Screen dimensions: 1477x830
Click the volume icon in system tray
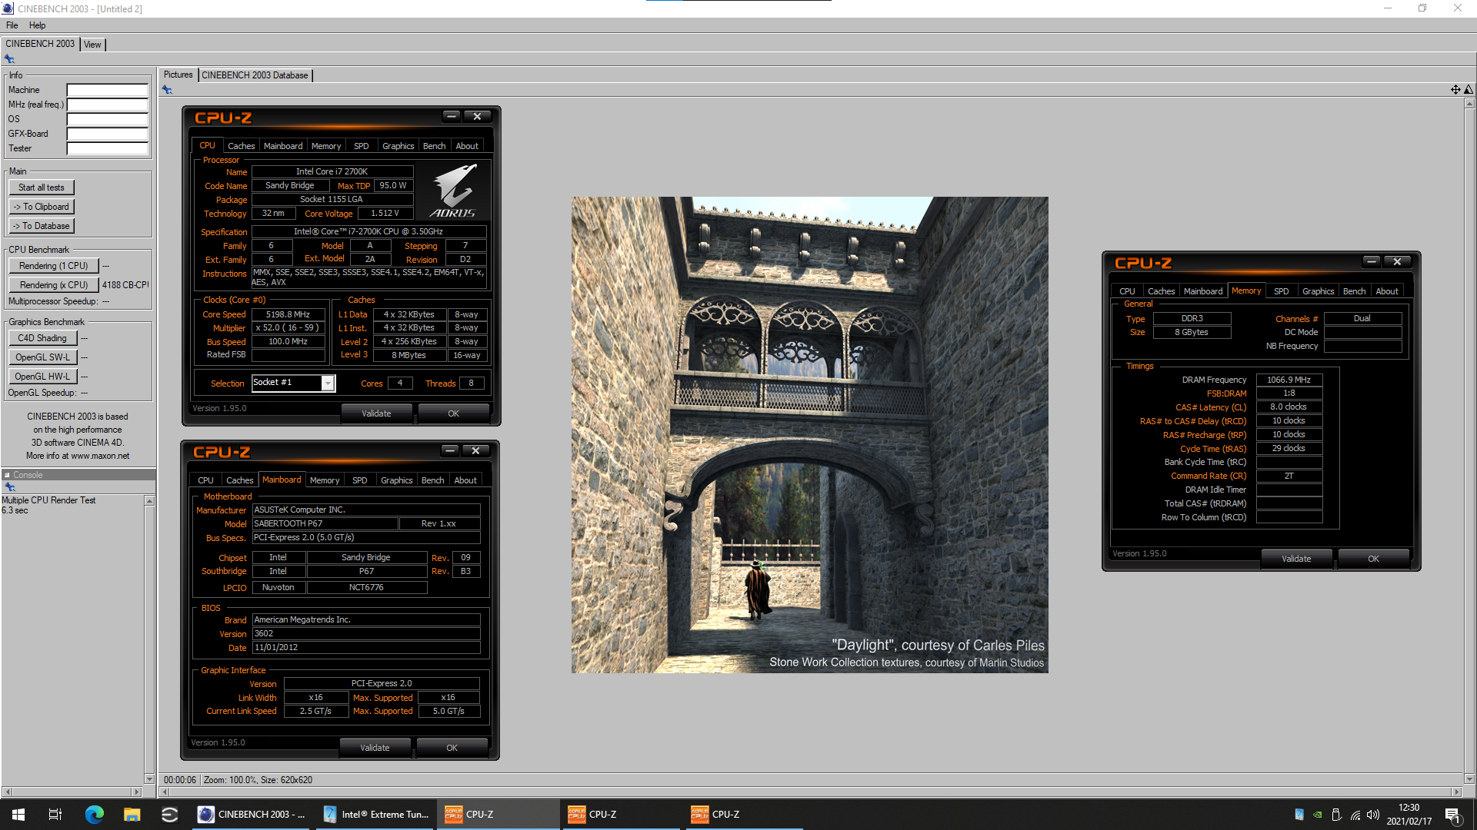point(1373,815)
